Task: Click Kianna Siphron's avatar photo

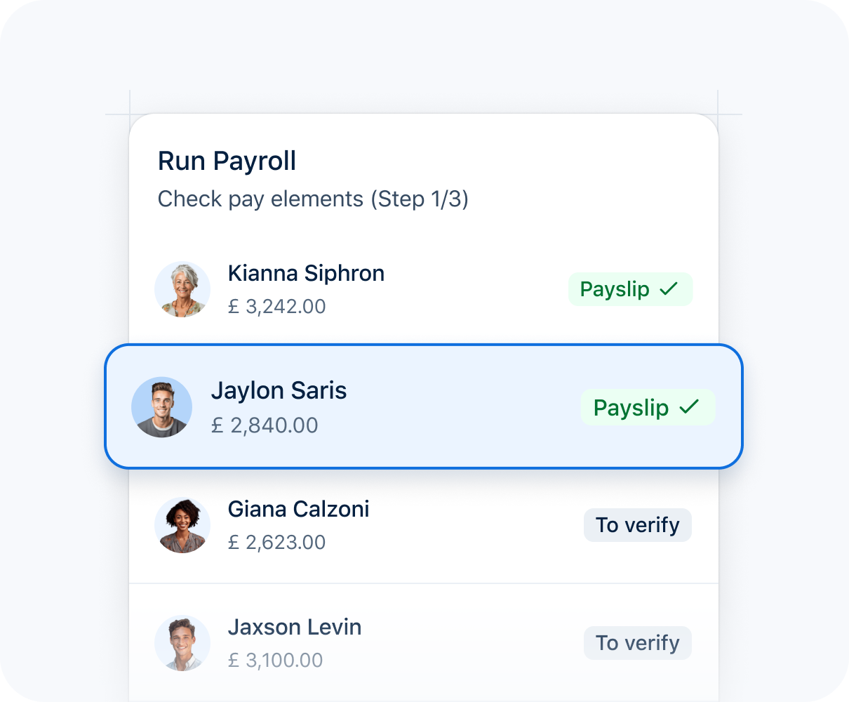Action: pos(182,289)
